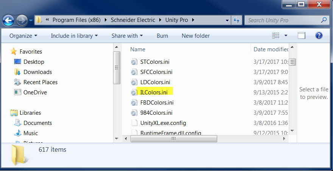This screenshot has height=171, width=333.
Task: Open the Help question mark icon
Action: [x=319, y=35]
